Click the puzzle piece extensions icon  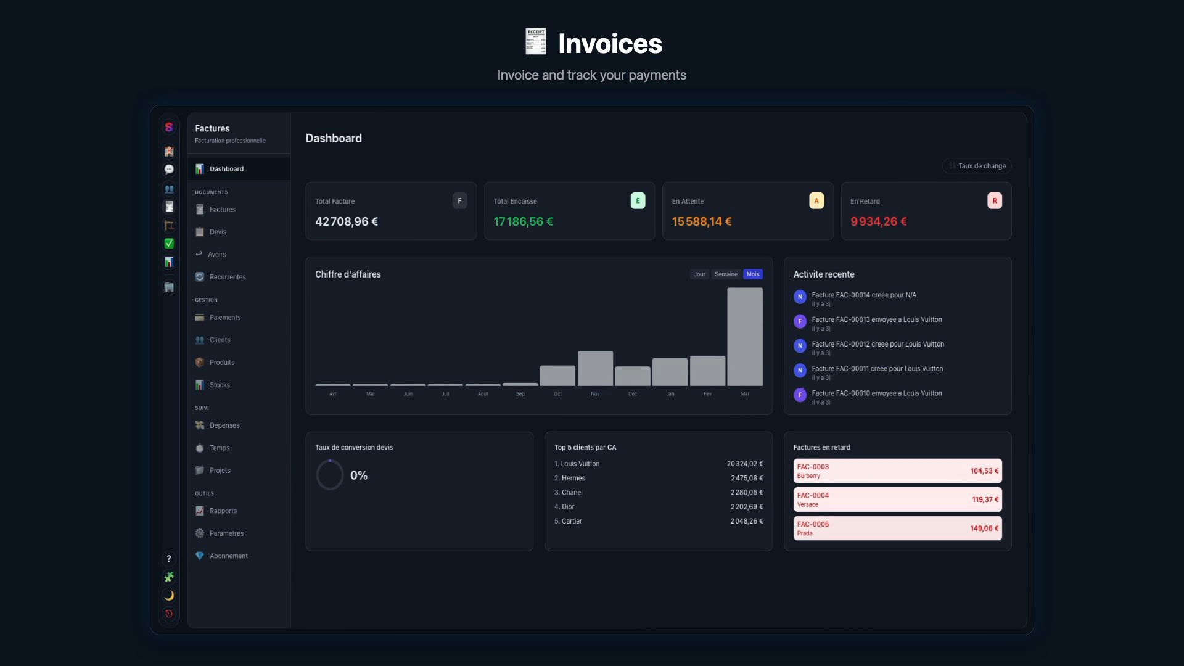click(x=169, y=577)
